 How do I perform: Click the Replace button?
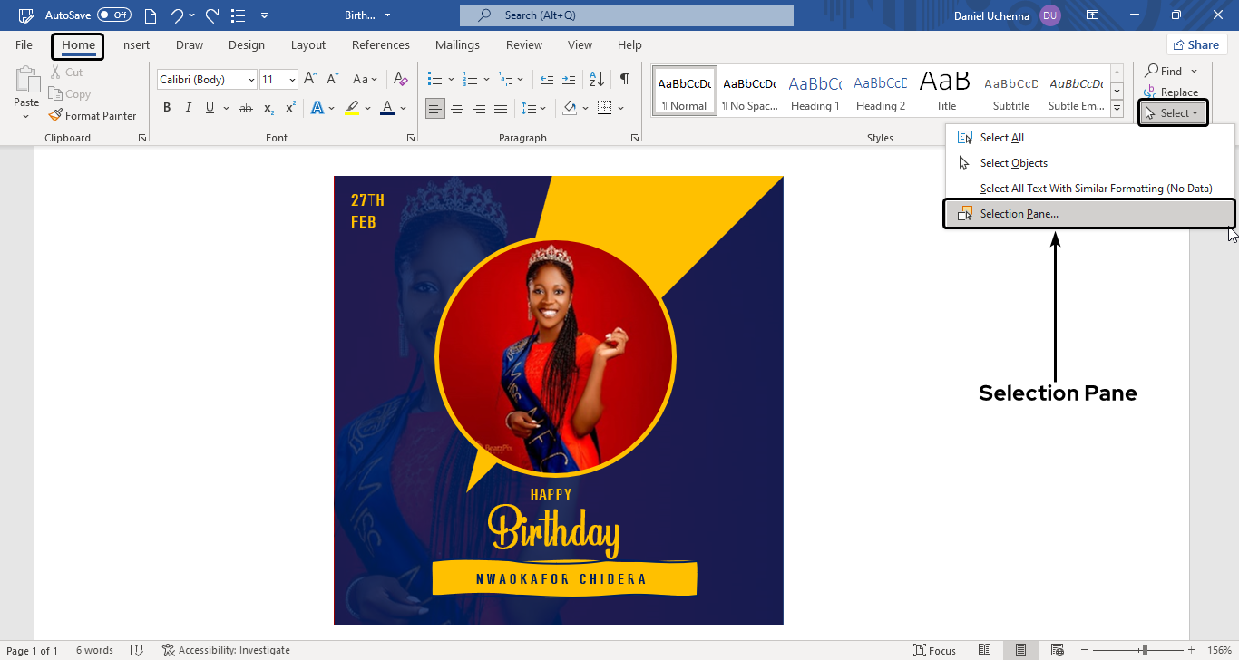coord(1171,92)
